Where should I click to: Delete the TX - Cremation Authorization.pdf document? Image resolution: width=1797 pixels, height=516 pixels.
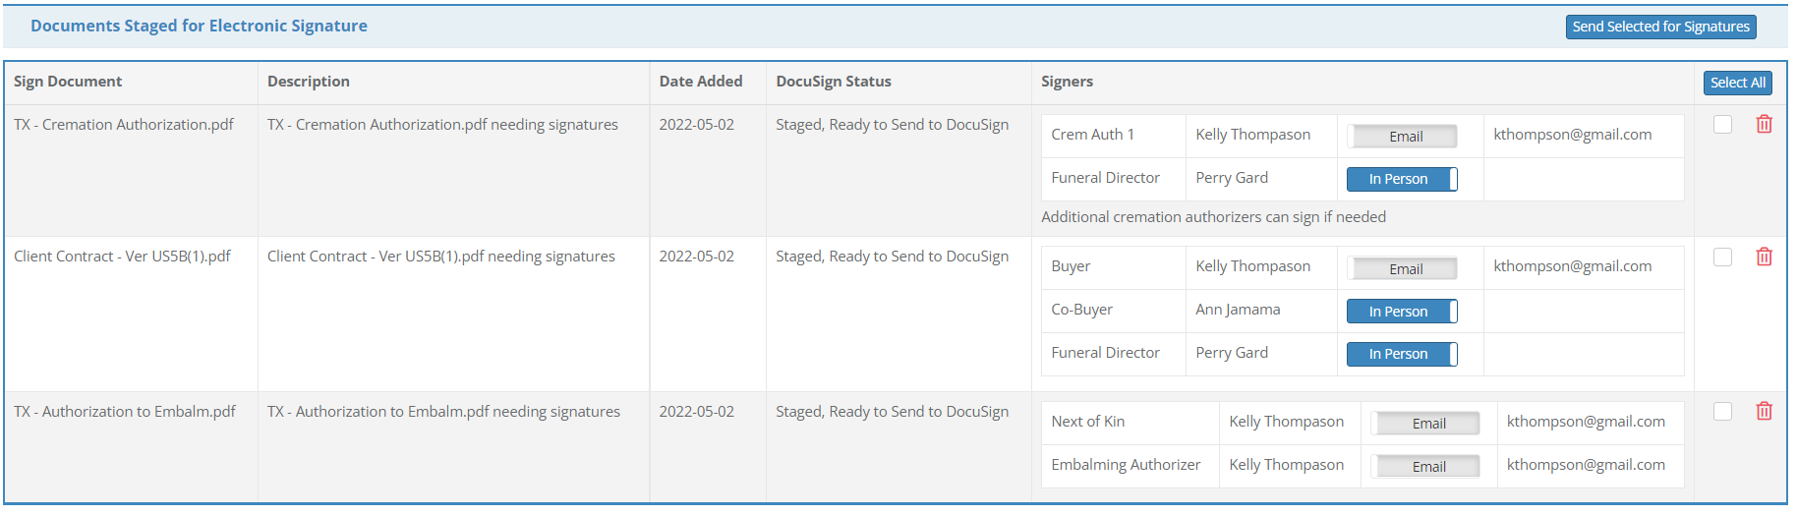(1764, 125)
